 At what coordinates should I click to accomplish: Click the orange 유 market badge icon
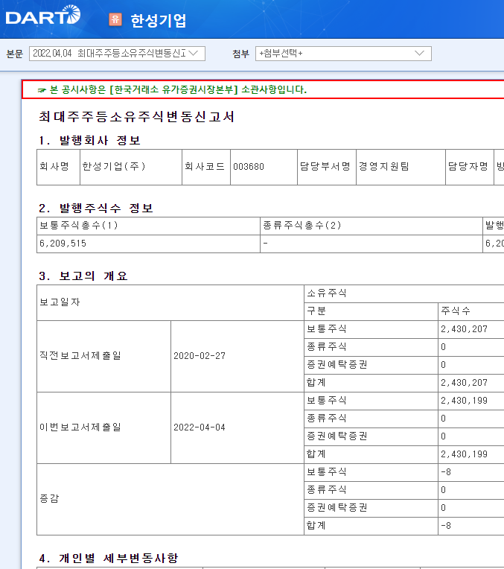115,19
